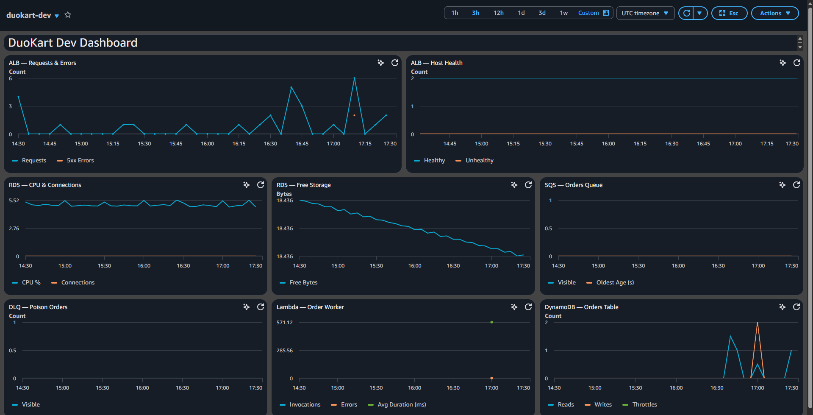The height and width of the screenshot is (415, 813).
Task: Switch to the 1w time range
Action: [564, 13]
